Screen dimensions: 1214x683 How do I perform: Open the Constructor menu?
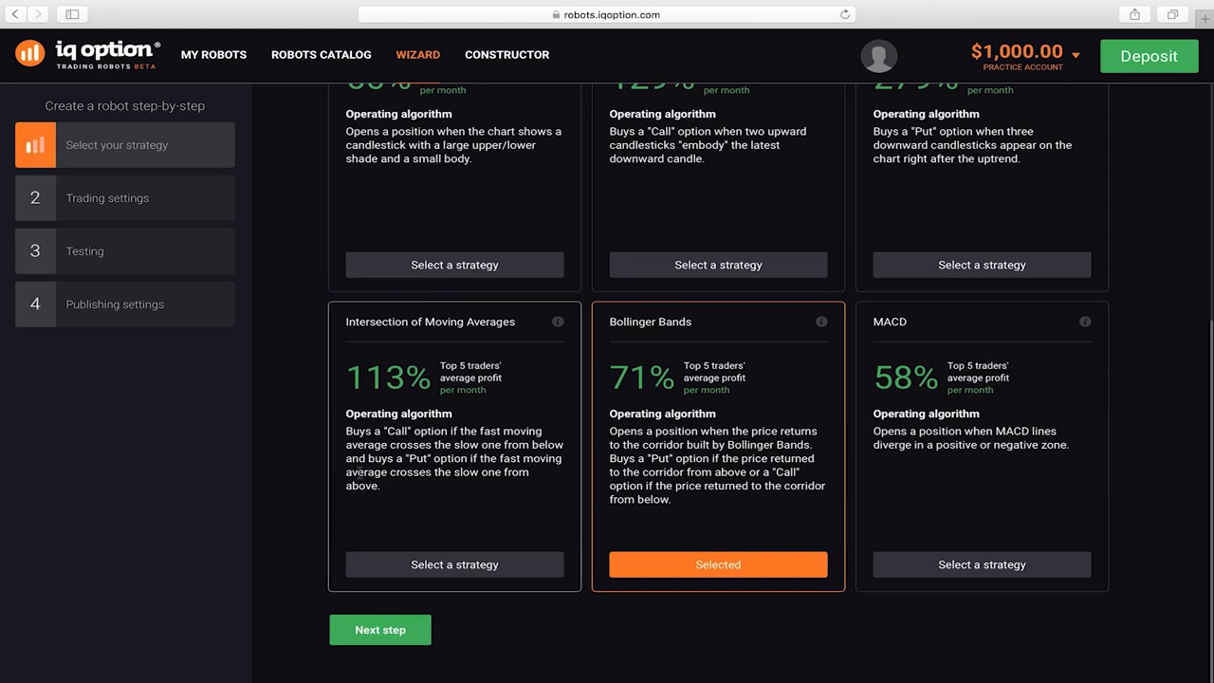[x=506, y=55]
